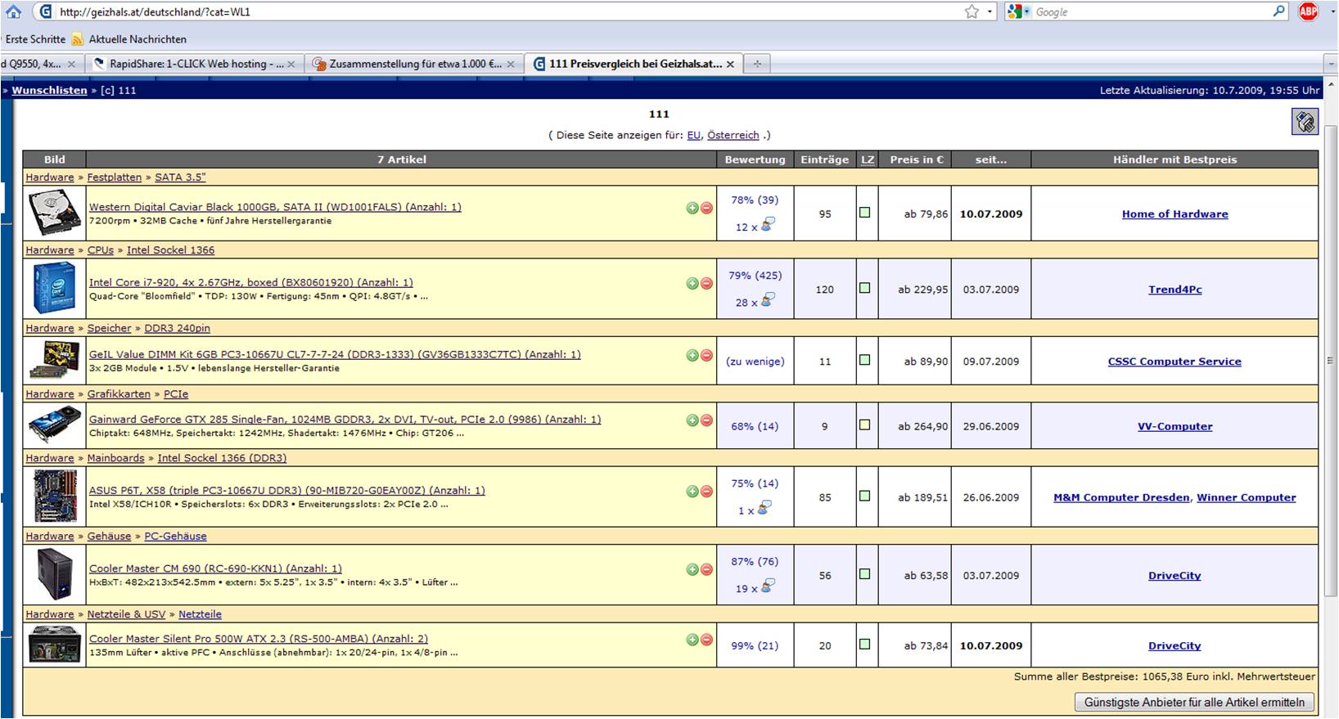Open the Wunschlisten breadcrumb link

(49, 91)
